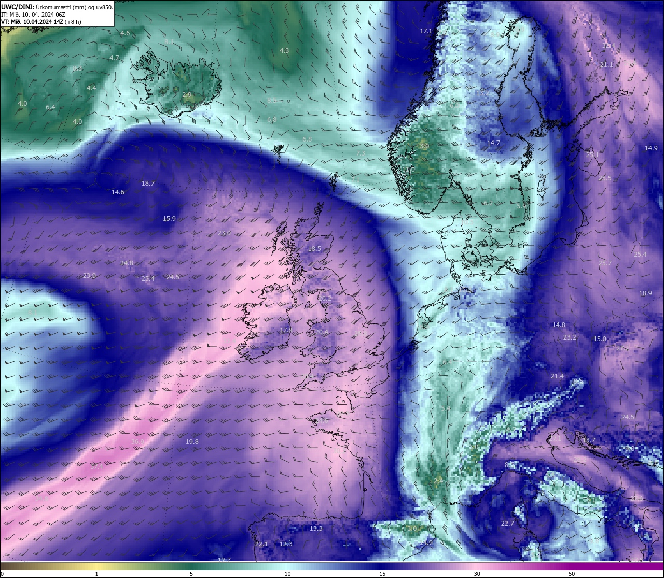
Task: Click the 25.5 precipitable water value
Action: click(x=605, y=178)
